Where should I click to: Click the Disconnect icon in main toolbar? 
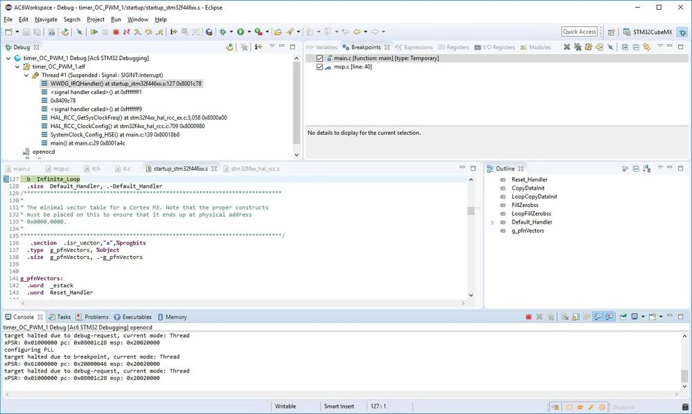coord(127,32)
